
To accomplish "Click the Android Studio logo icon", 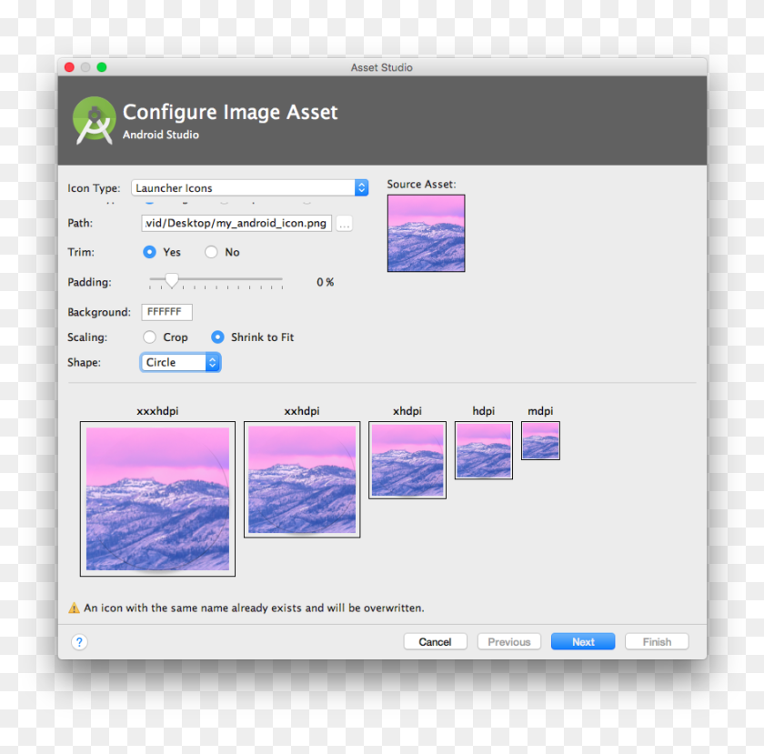I will click(x=95, y=118).
